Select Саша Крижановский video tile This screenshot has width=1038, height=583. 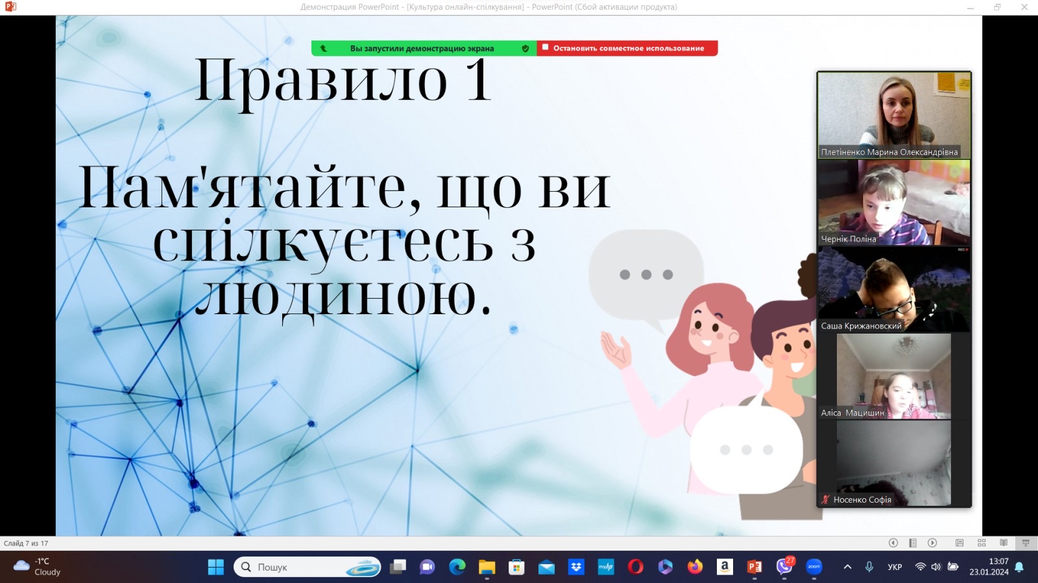pyautogui.click(x=894, y=290)
